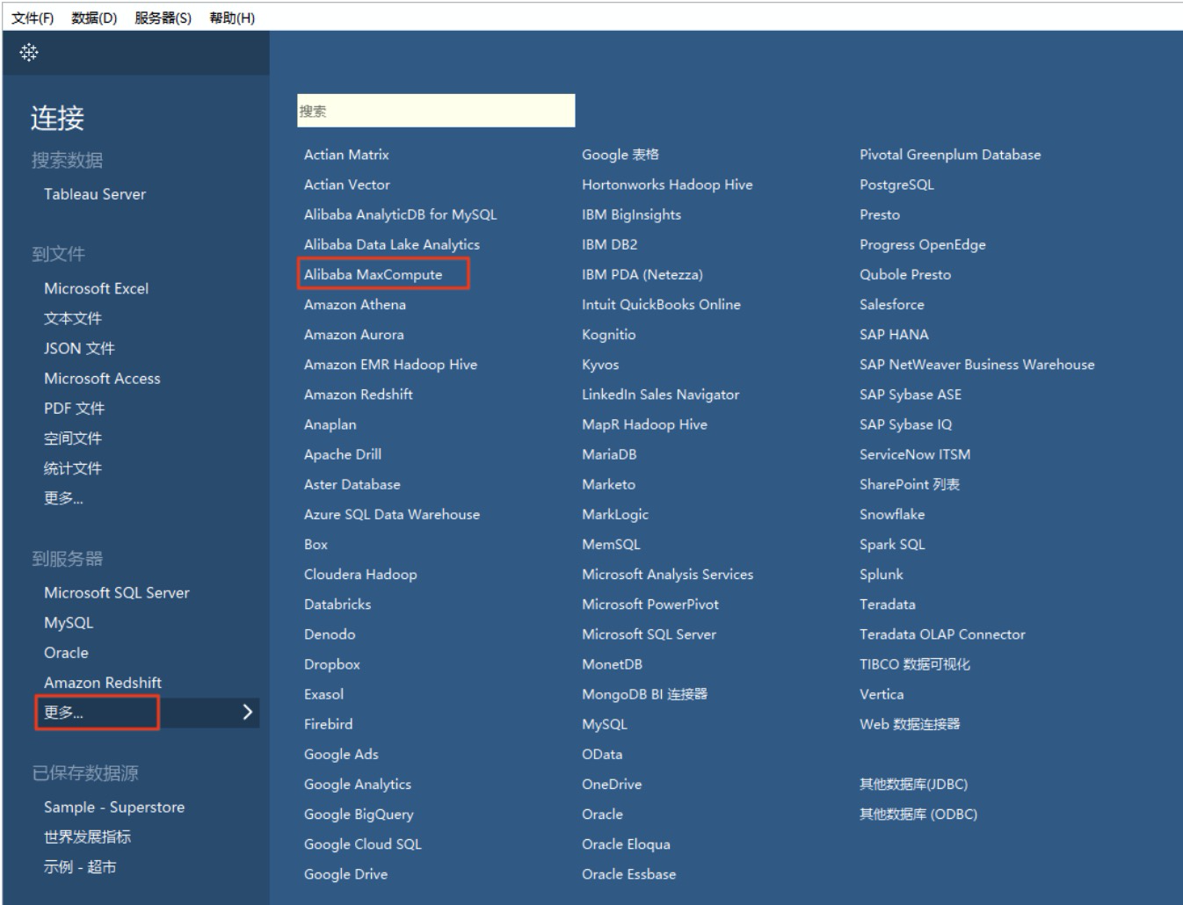The height and width of the screenshot is (905, 1183).
Task: Choose SAP NetWeaver Business Warehouse
Action: pos(976,364)
